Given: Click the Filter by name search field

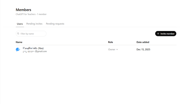Looking at the screenshot, I should tap(31, 34).
